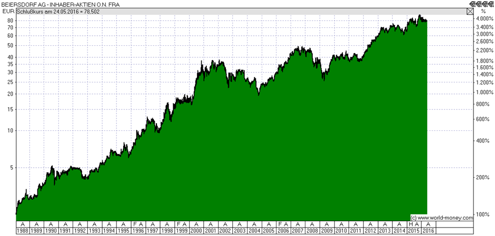The width and height of the screenshot is (495, 236).
Task: Click the 2004 year cell
Action: [x=254, y=231]
